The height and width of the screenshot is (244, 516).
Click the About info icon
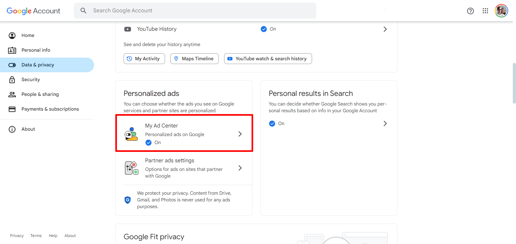[12, 129]
